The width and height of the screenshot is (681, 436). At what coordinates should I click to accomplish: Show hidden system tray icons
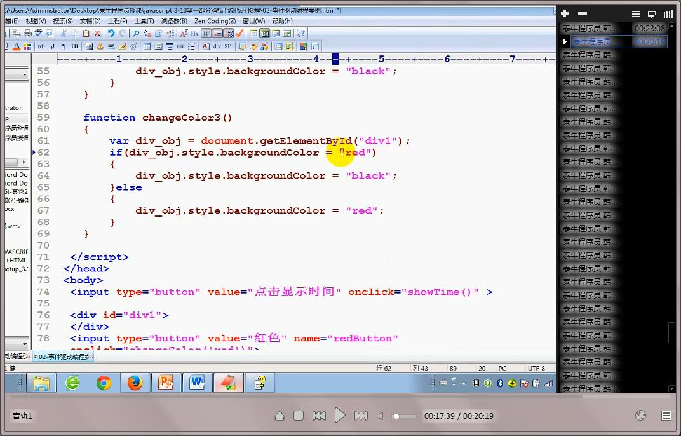463,383
